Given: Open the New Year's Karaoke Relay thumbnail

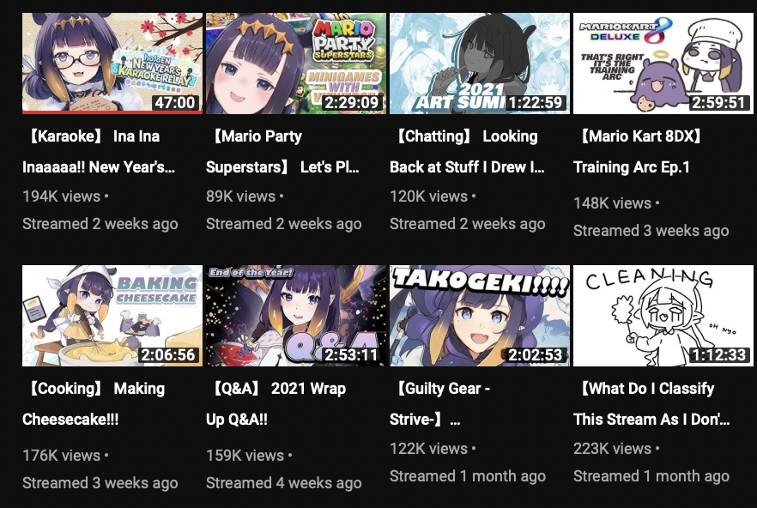Looking at the screenshot, I should pos(112,63).
